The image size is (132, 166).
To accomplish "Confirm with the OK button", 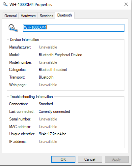I will [63, 159].
